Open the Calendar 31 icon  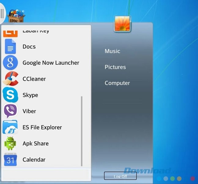[10, 159]
